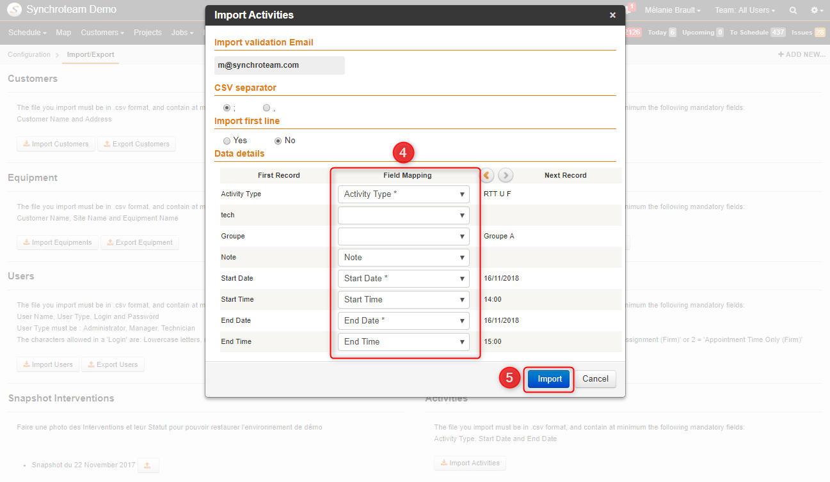Open the End Time field mapping dropdown

pos(404,342)
